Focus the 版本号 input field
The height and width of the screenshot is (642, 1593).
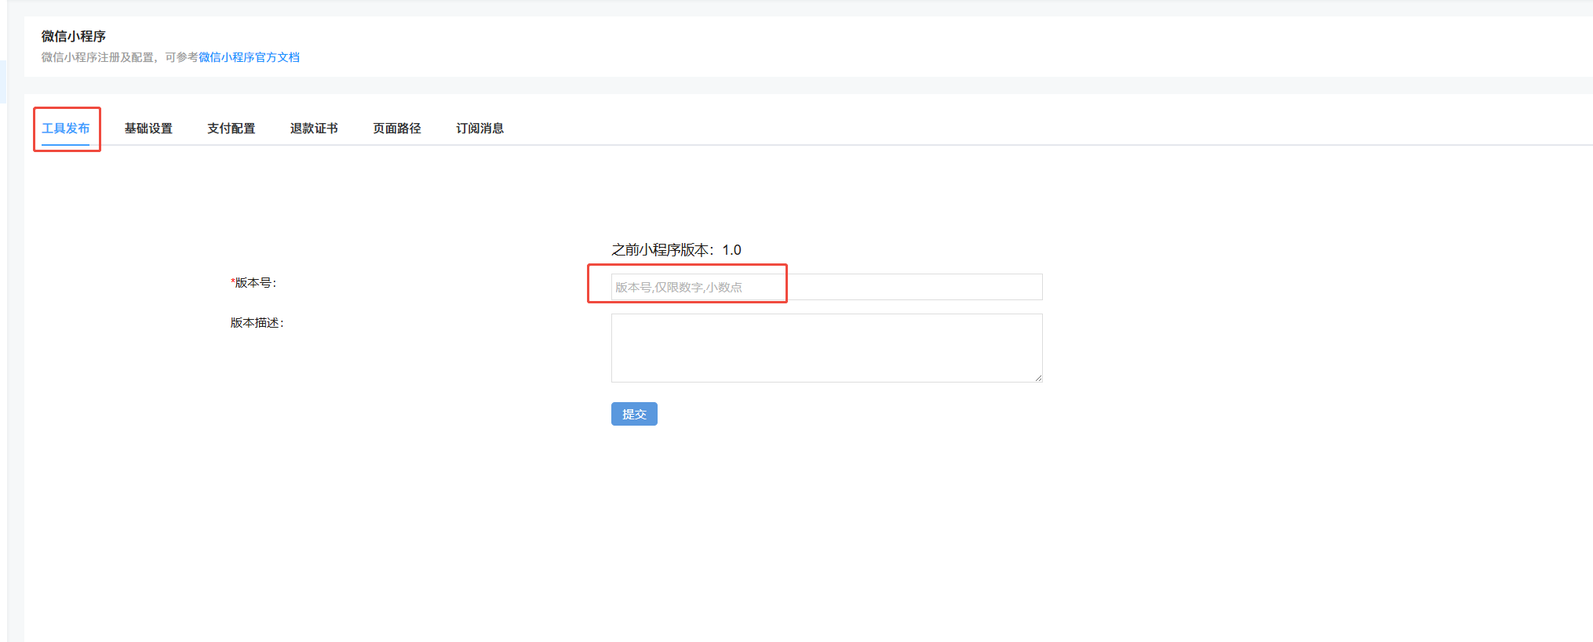pyautogui.click(x=826, y=287)
